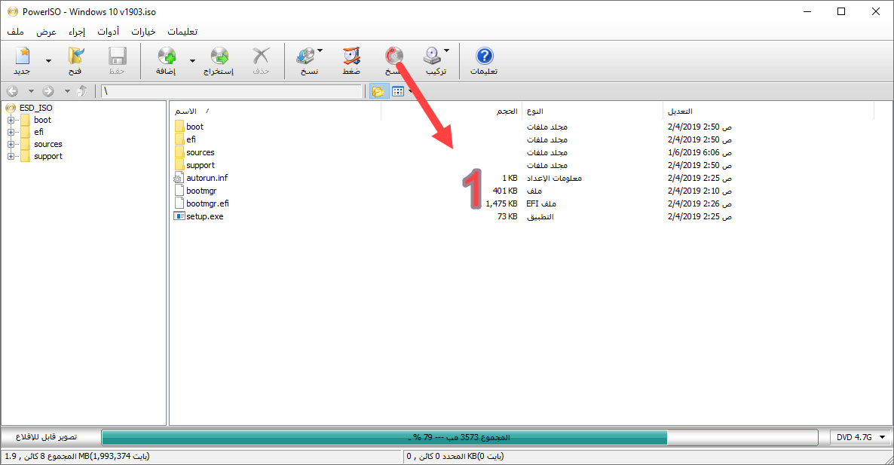Open the خيارات menu
The height and width of the screenshot is (465, 894).
click(143, 32)
